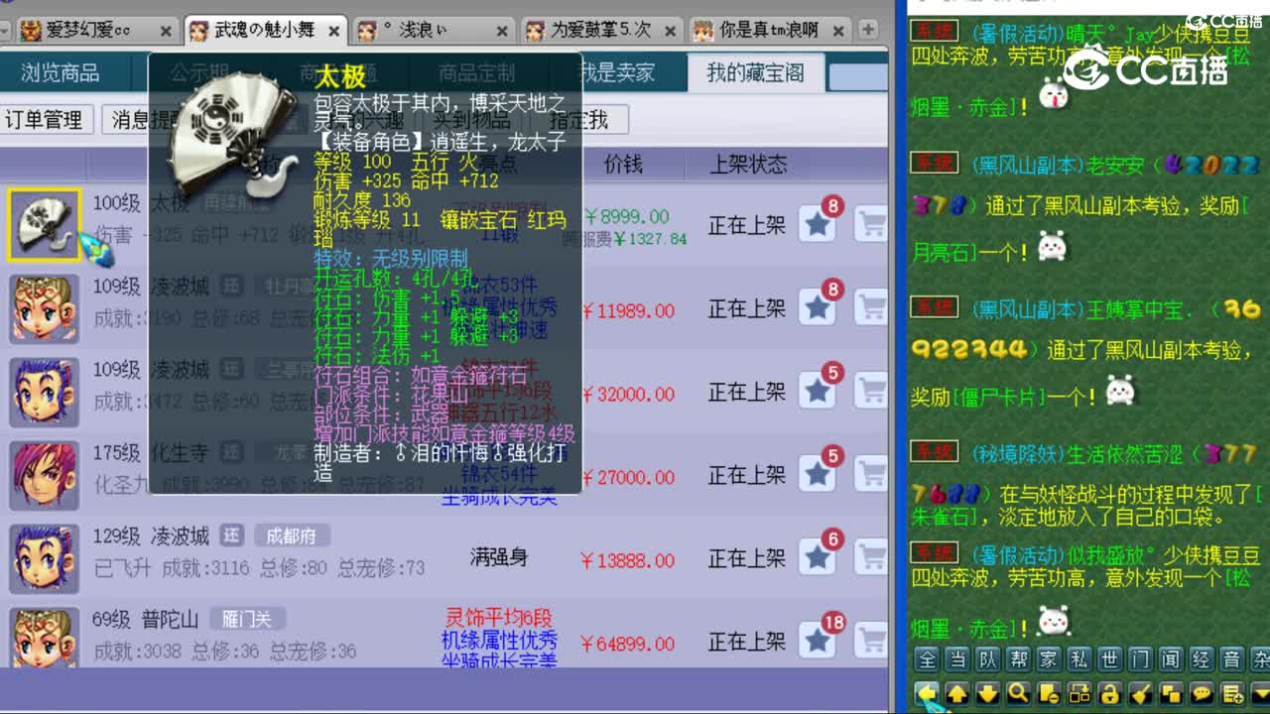The width and height of the screenshot is (1270, 714).
Task: Open 订单管理 button
Action: coord(44,120)
